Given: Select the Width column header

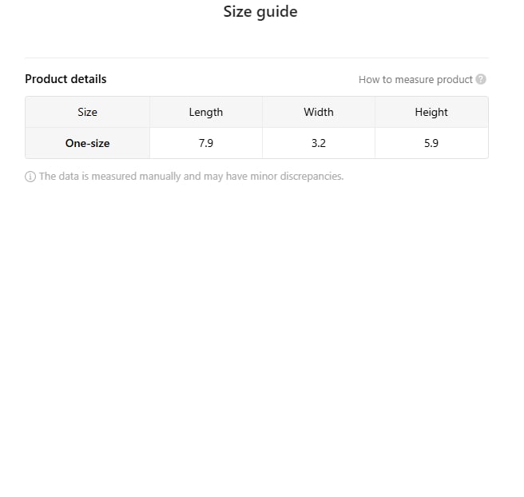Looking at the screenshot, I should (x=319, y=113).
